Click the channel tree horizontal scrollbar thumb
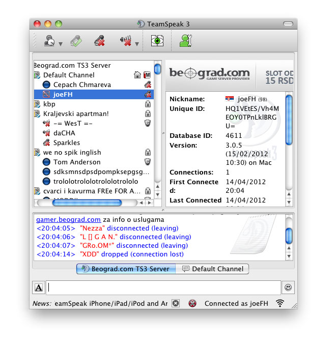 87,203
